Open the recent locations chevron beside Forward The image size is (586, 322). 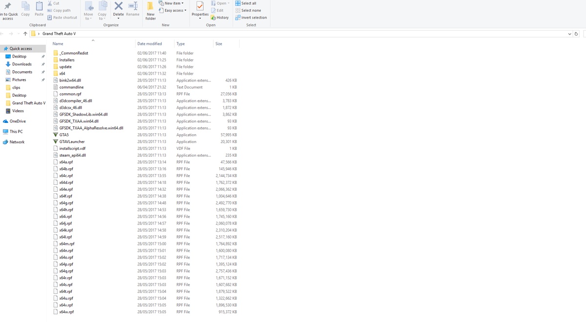coord(18,34)
